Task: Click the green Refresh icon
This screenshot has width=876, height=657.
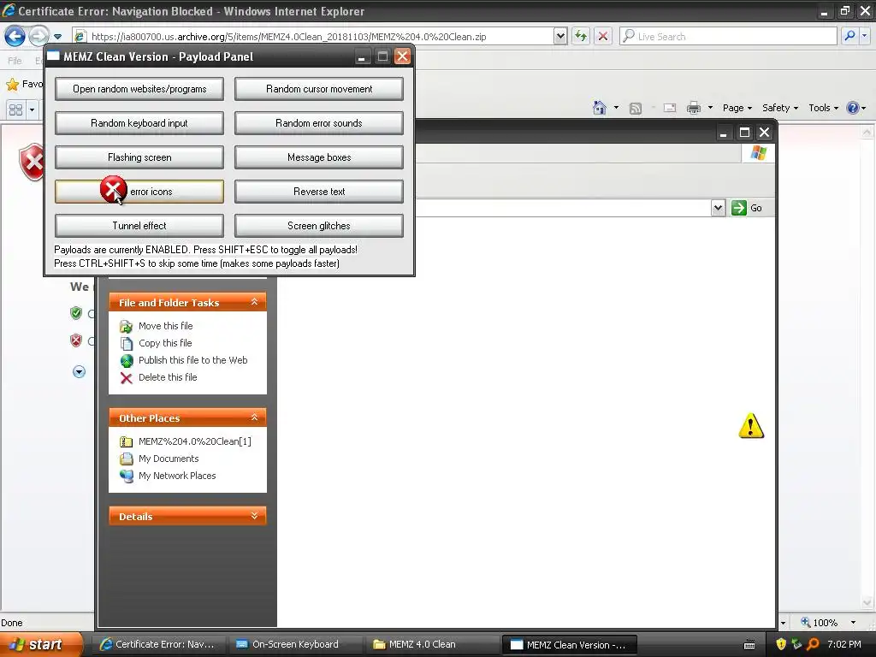Action: tap(581, 36)
